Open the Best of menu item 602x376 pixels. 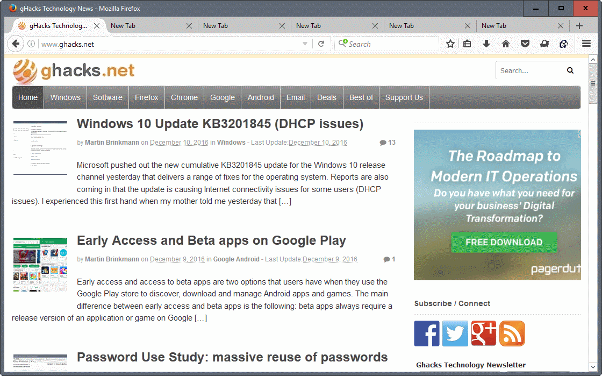pyautogui.click(x=361, y=97)
